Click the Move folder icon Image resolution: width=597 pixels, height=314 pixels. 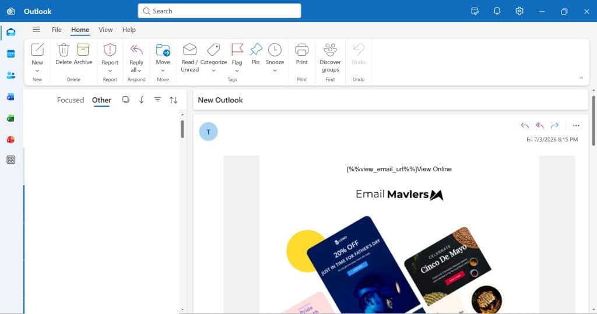click(163, 50)
